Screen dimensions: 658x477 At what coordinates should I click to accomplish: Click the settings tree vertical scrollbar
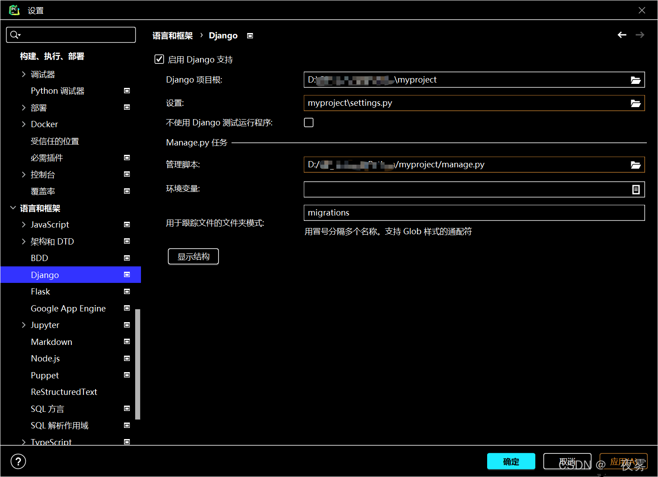[138, 364]
